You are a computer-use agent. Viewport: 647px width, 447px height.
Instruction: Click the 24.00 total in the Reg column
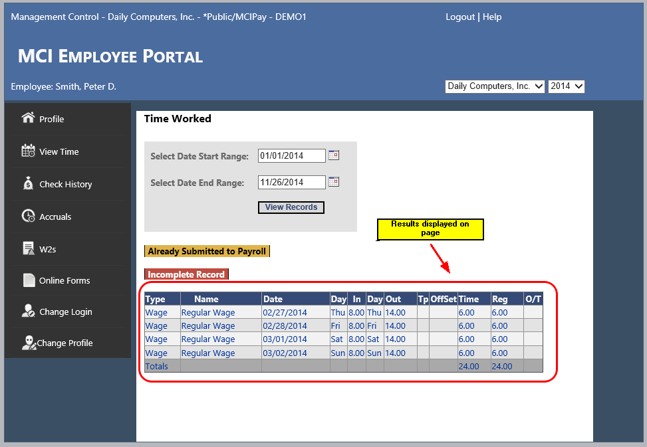pyautogui.click(x=502, y=366)
